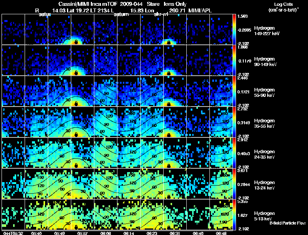The width and height of the screenshot is (308, 235).
Task: Click the 'Log Cnts' color scale heading
Action: [283, 4]
